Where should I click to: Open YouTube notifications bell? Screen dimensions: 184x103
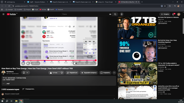(x=173, y=14)
